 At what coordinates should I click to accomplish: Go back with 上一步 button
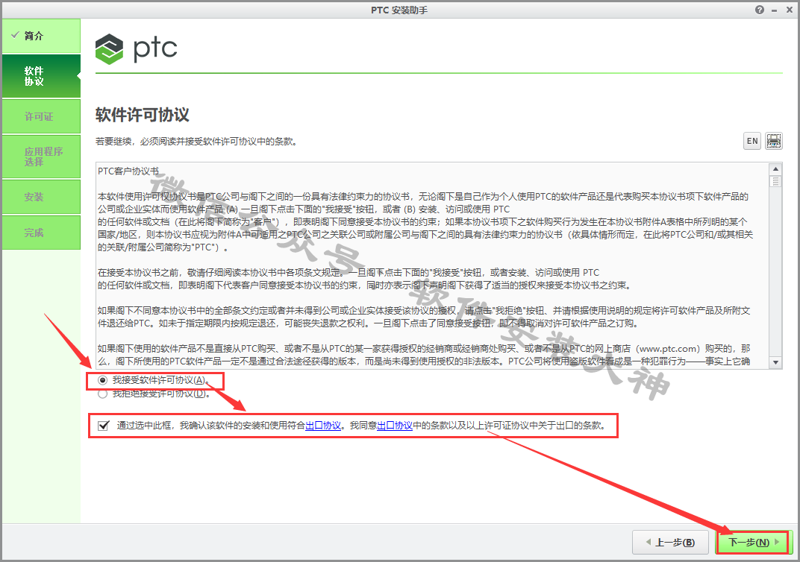(x=670, y=542)
